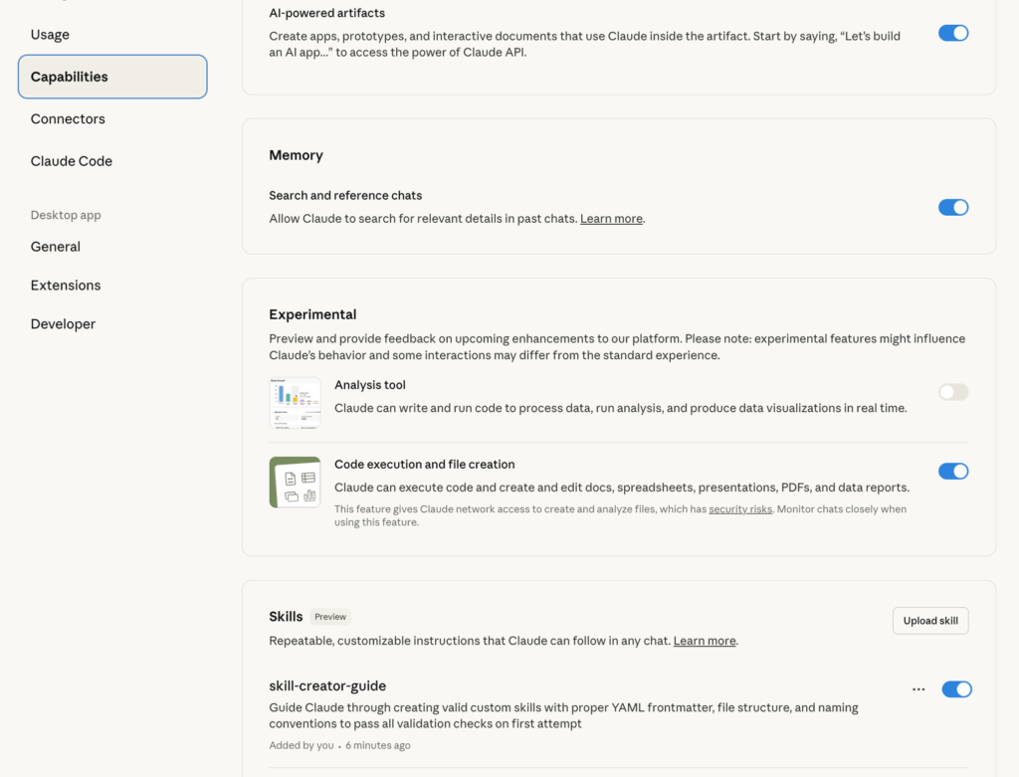
Task: Click the Analysis tool chart icon
Action: (295, 402)
